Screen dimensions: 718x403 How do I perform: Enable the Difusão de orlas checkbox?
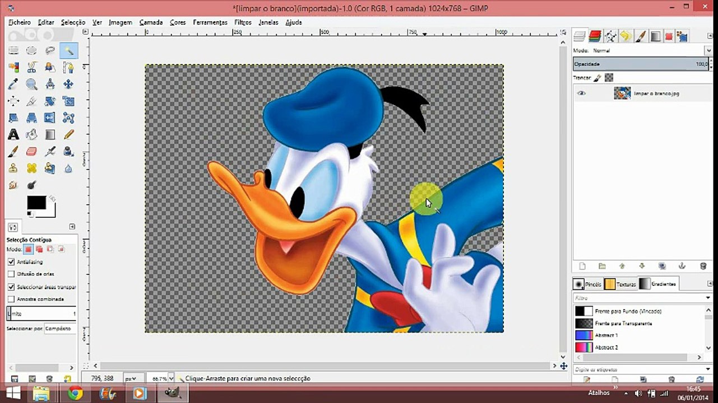[11, 274]
